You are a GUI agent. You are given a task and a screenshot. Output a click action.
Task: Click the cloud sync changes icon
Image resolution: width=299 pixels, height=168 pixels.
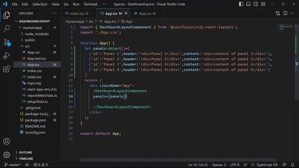[x=27, y=165]
